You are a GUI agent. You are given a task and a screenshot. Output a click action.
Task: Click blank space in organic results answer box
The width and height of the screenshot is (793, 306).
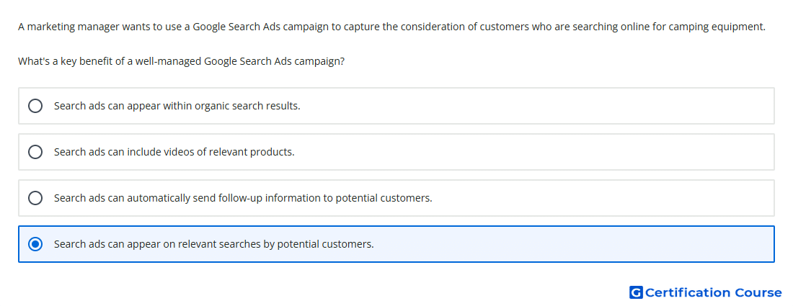pos(536,106)
